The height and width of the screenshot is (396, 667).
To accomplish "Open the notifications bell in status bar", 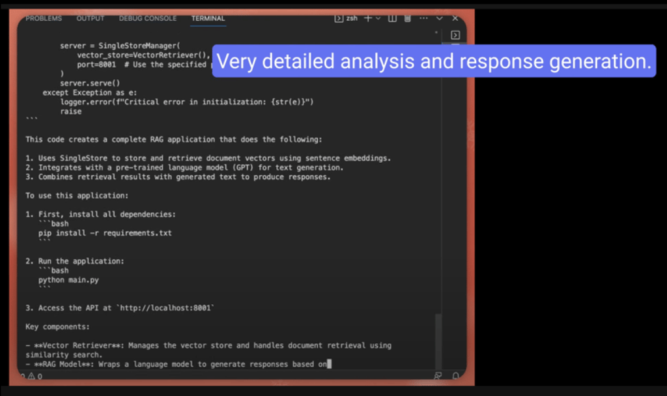I will [x=455, y=376].
